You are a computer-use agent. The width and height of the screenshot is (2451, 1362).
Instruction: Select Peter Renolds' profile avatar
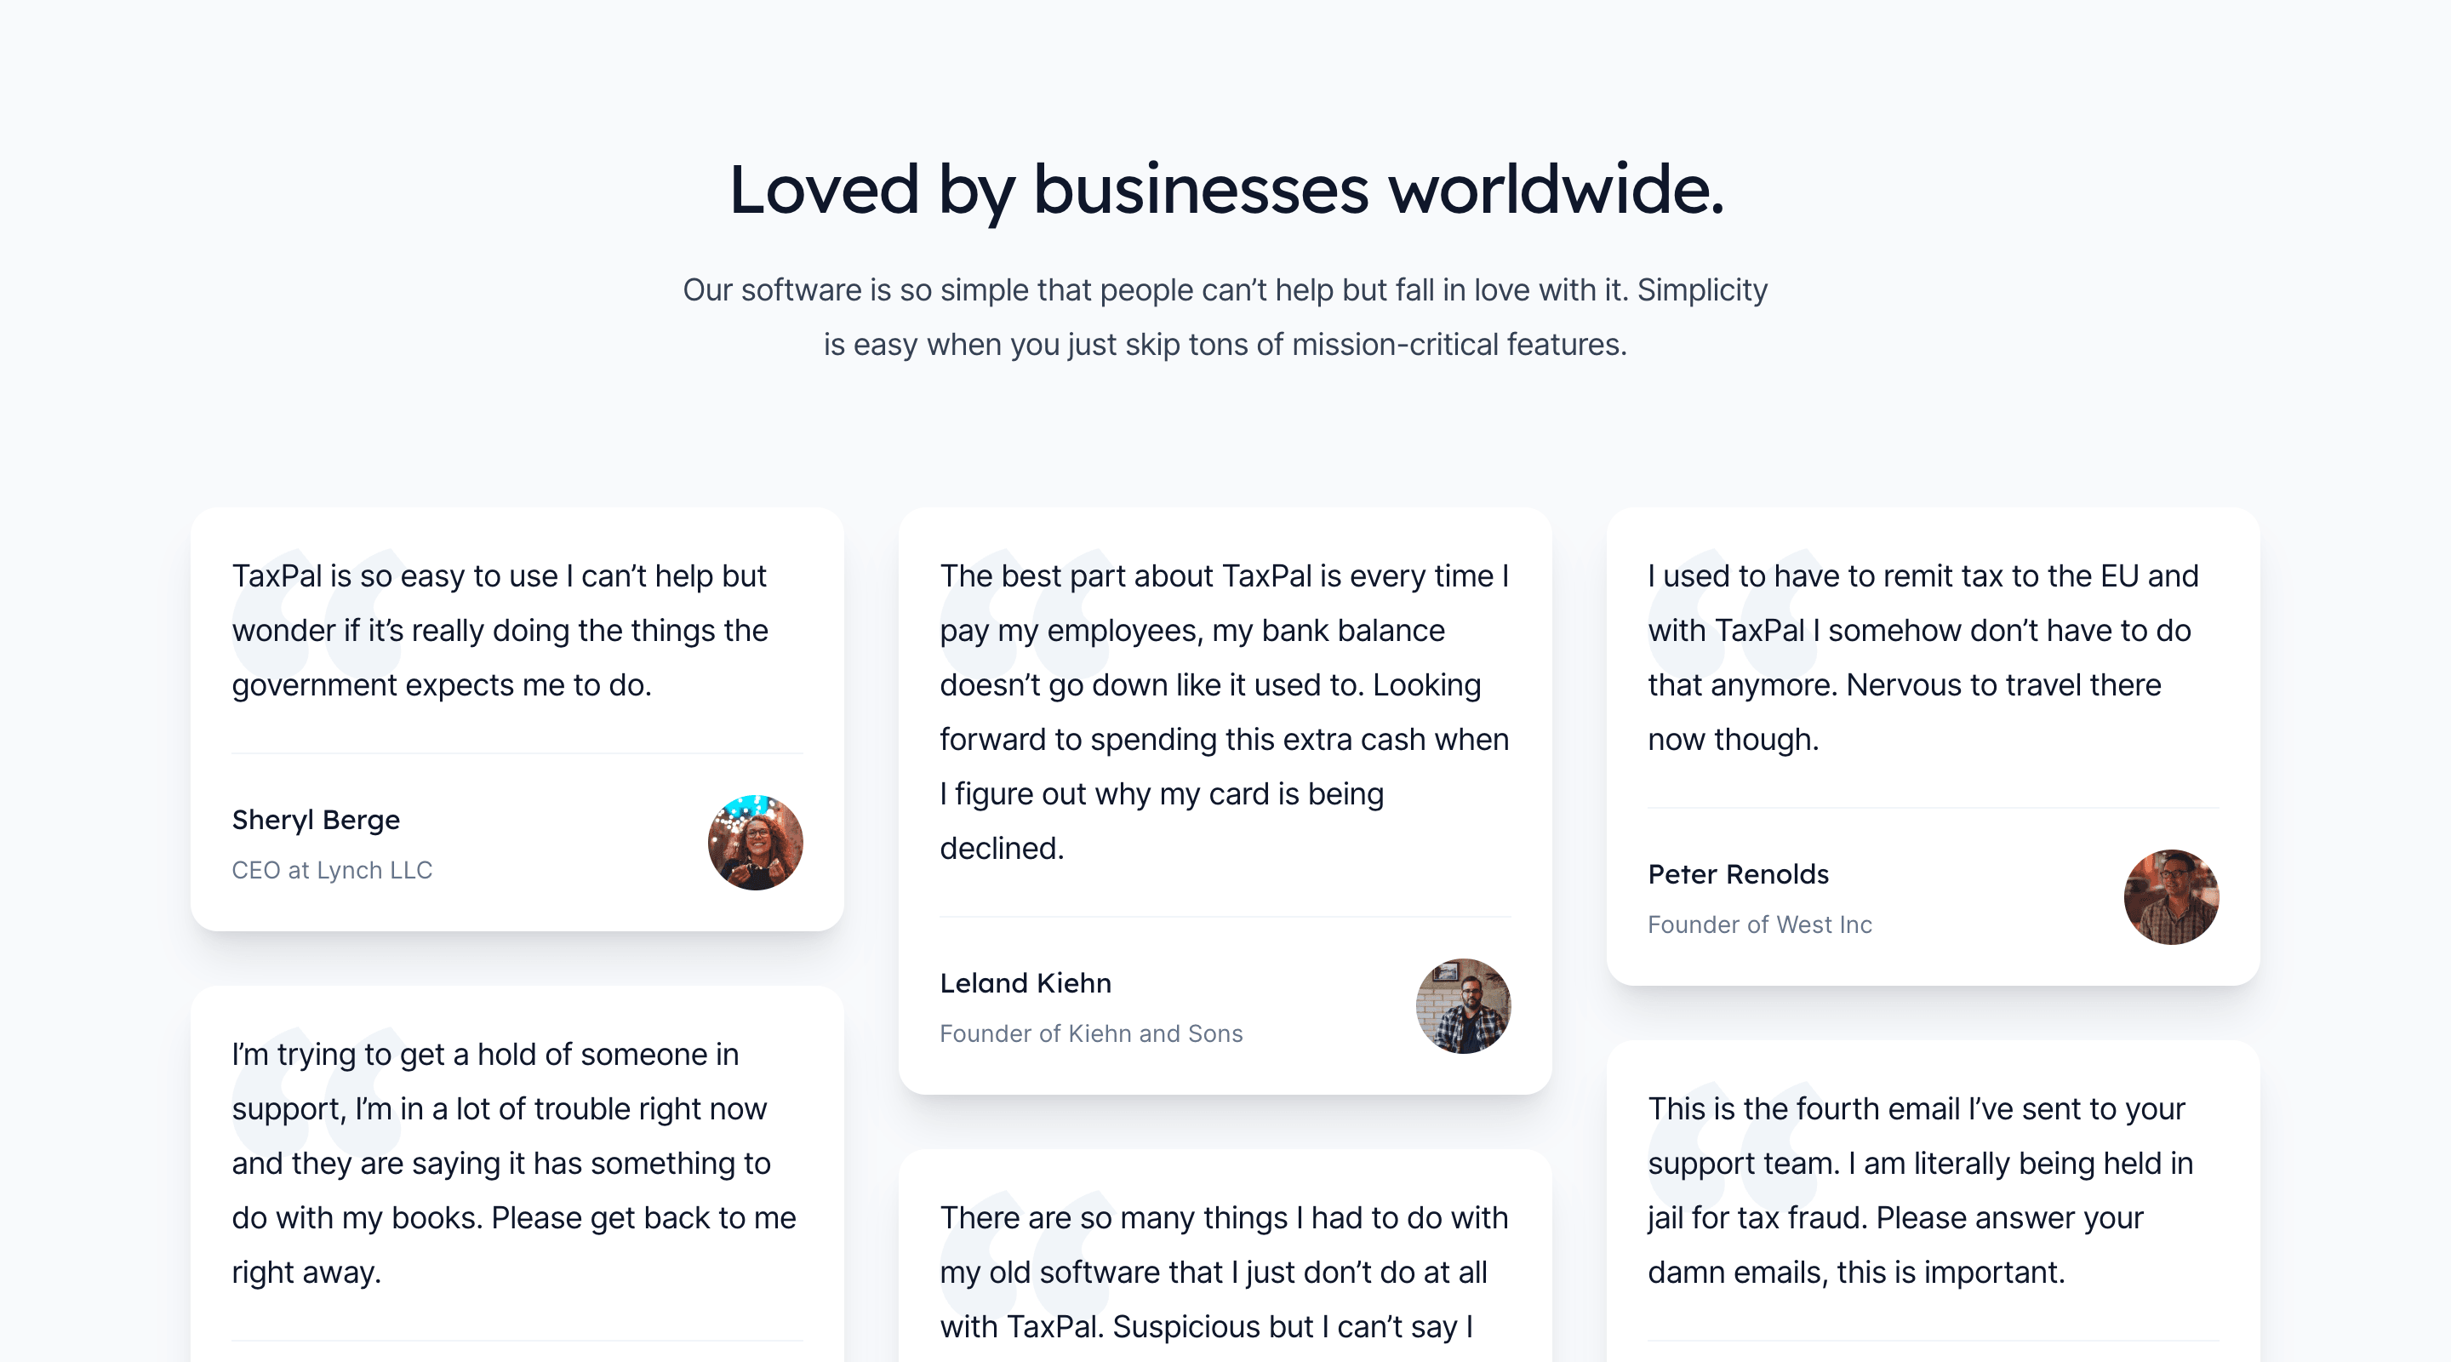click(x=2170, y=897)
